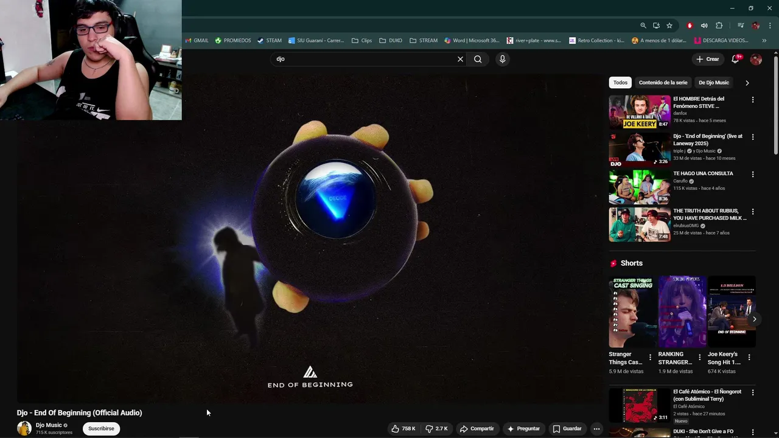Open options for 'End of Beginning (live at Laneway 2025)'

click(753, 137)
